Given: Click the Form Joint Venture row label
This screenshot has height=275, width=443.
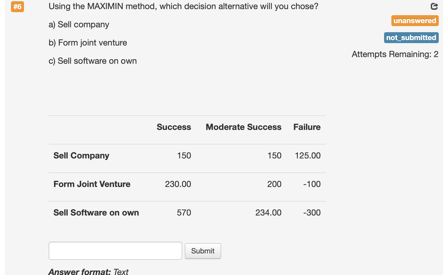Looking at the screenshot, I should click(92, 184).
